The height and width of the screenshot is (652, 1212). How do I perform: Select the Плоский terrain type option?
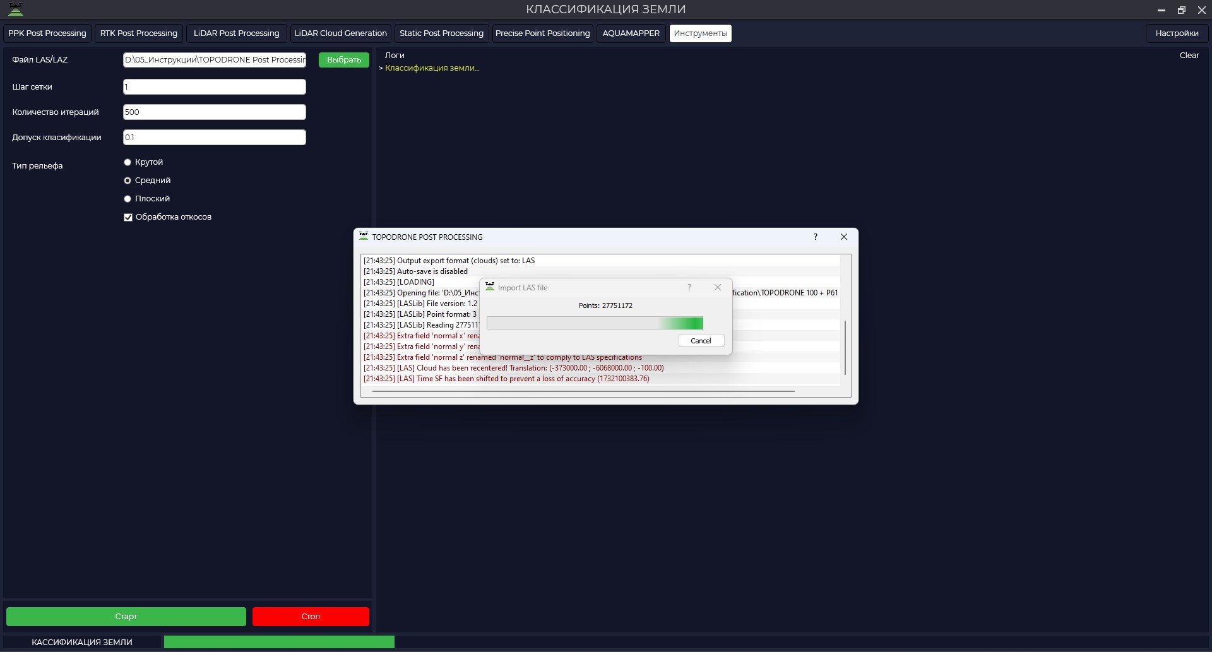coord(128,199)
